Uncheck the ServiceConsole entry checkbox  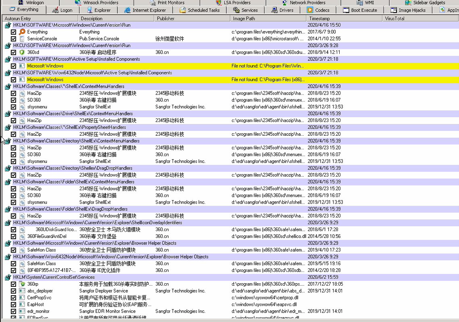[x=13, y=39]
